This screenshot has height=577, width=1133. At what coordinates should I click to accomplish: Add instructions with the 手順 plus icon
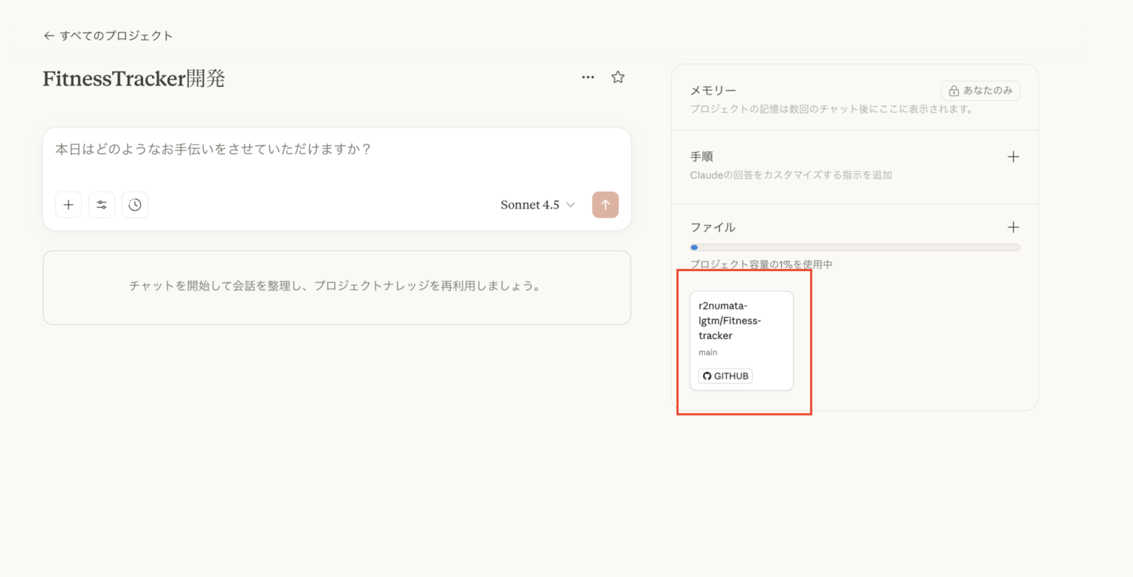coord(1013,157)
